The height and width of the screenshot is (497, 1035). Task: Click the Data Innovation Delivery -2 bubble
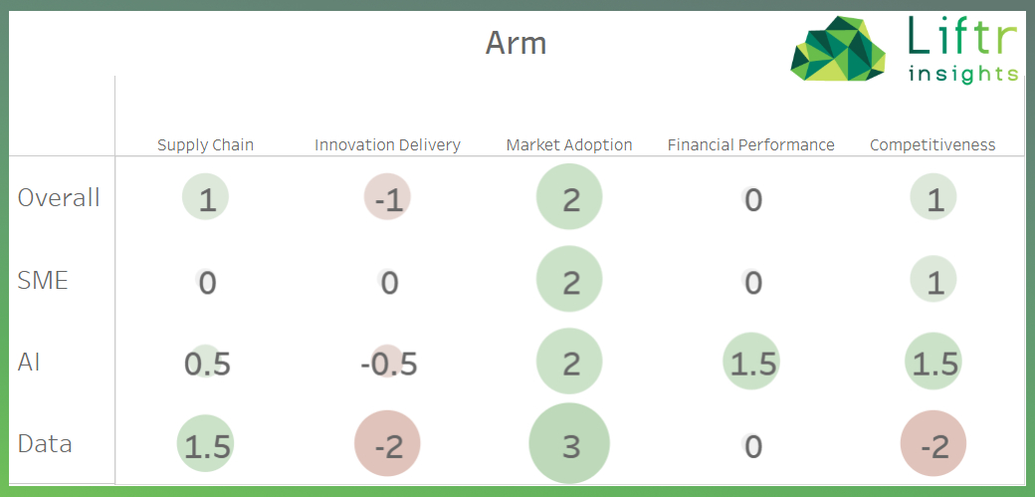(387, 444)
